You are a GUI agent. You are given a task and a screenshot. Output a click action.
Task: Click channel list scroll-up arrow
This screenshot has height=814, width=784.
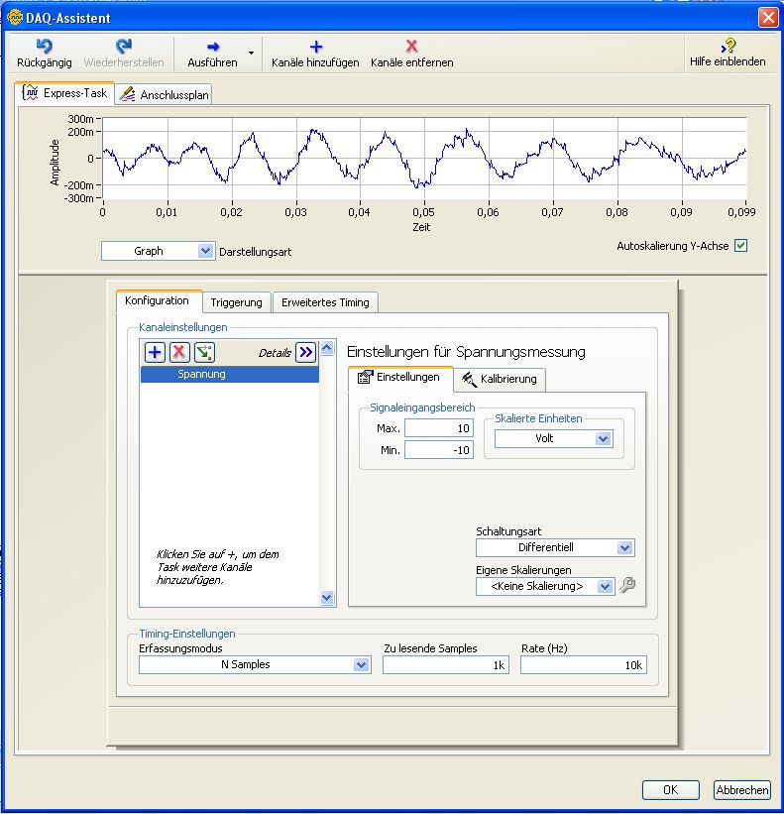click(327, 348)
